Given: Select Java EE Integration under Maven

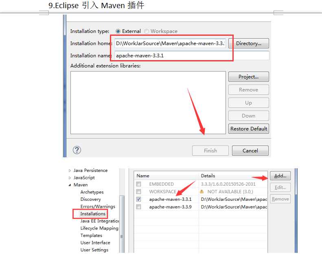Looking at the screenshot, I should pyautogui.click(x=100, y=221).
